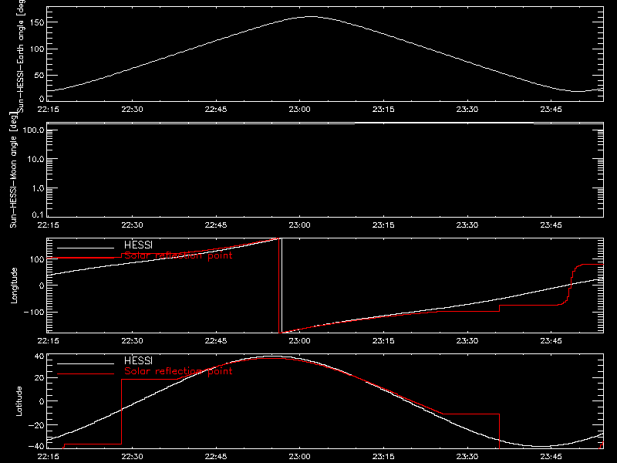This screenshot has height=463, width=617.
Task: Click the 100 tick on Earth angle axis
Action: point(37,49)
